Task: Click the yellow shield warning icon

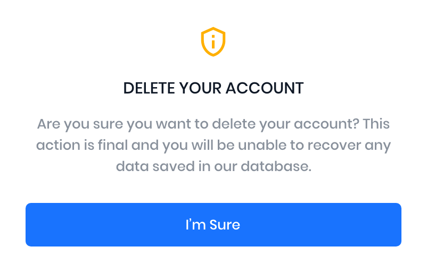Action: [x=213, y=42]
